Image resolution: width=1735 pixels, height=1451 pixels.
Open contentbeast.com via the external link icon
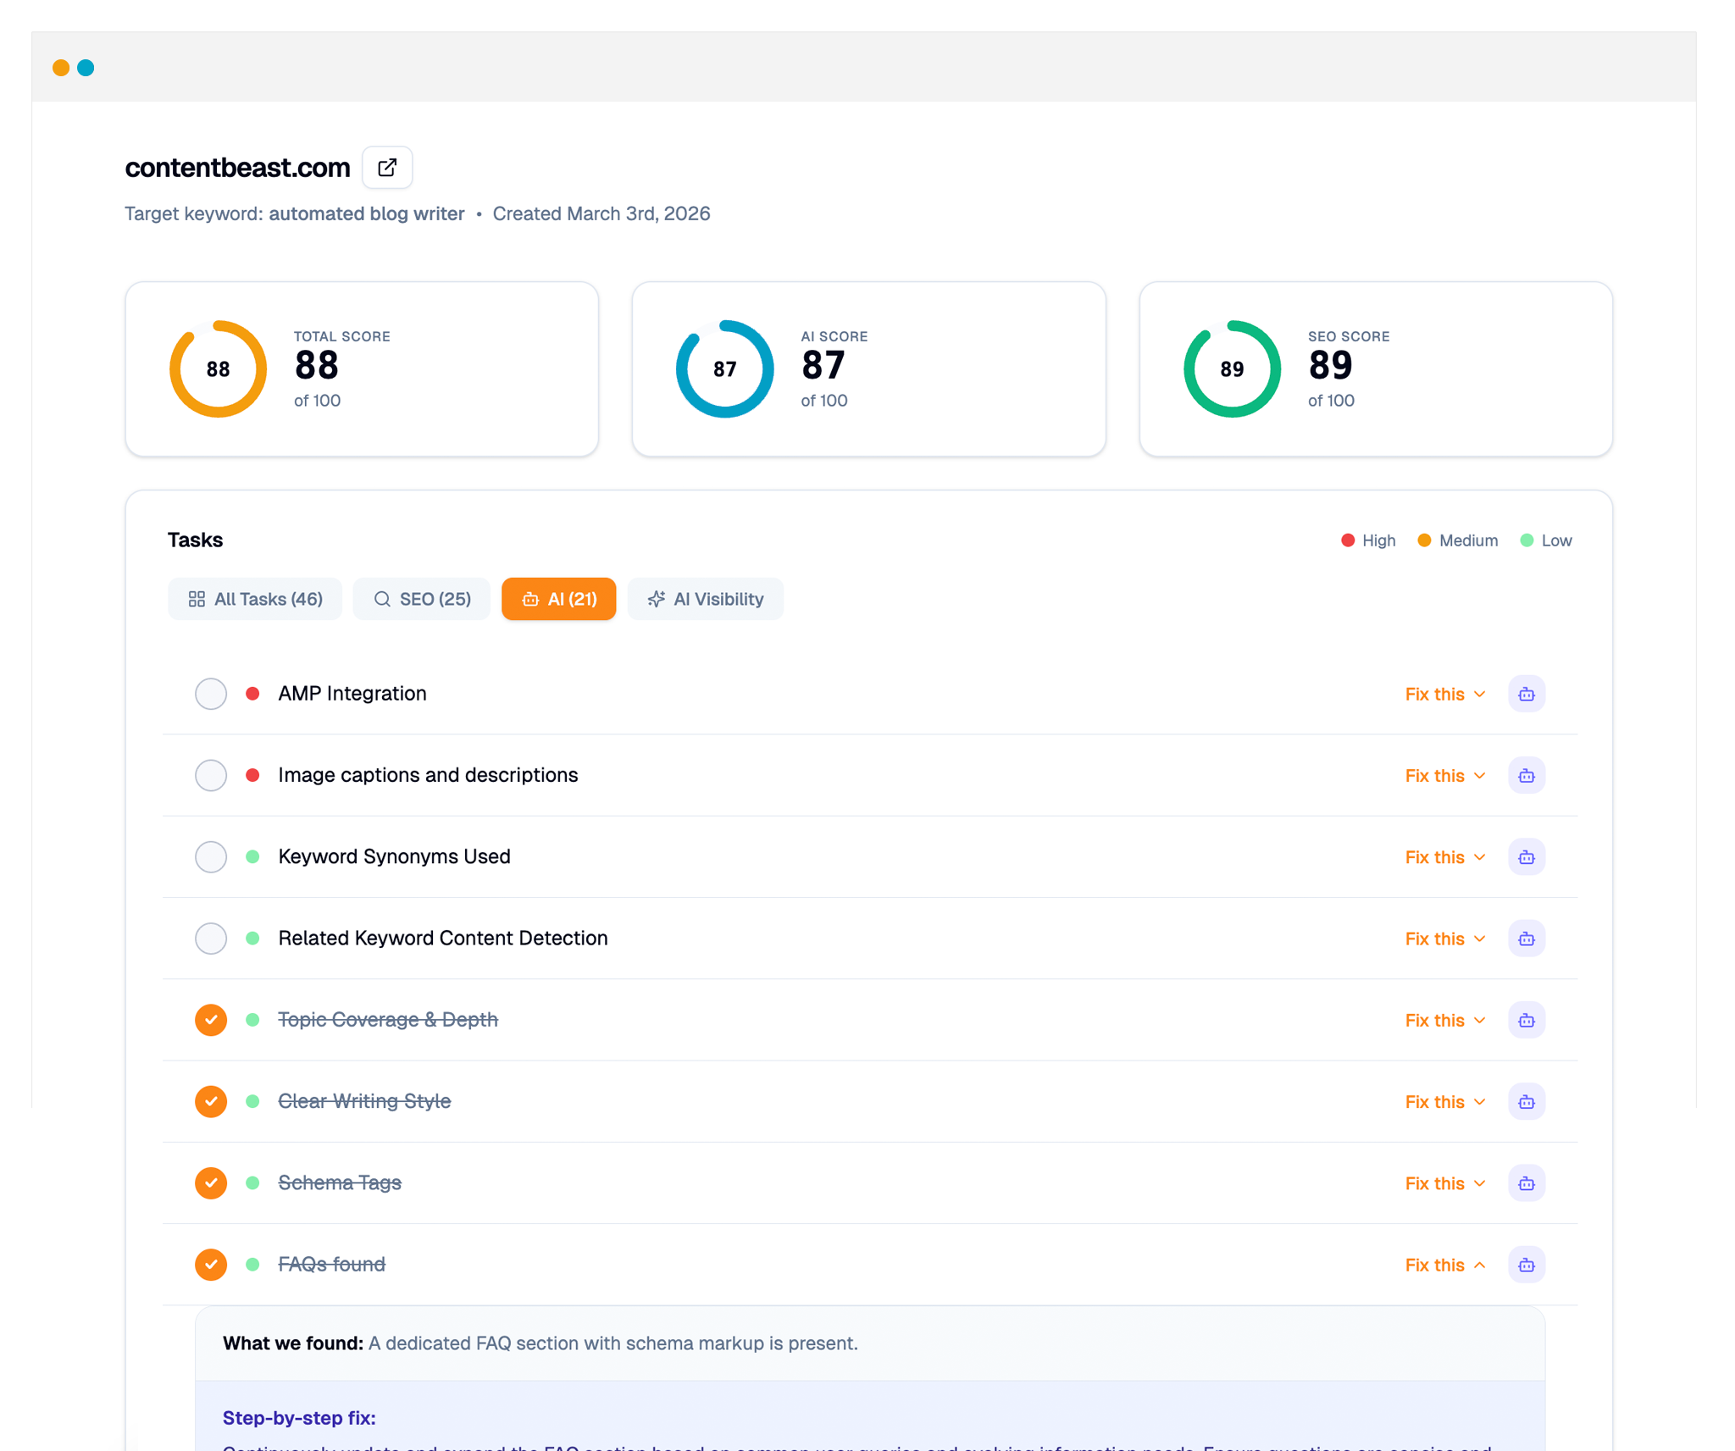coord(386,167)
